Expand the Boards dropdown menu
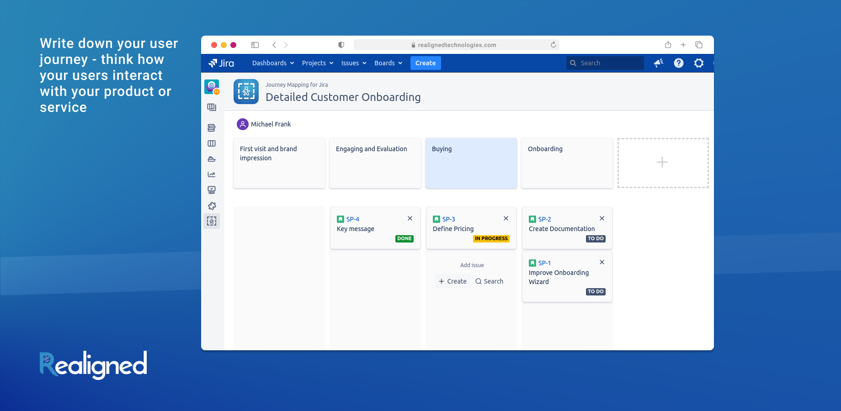 tap(388, 63)
